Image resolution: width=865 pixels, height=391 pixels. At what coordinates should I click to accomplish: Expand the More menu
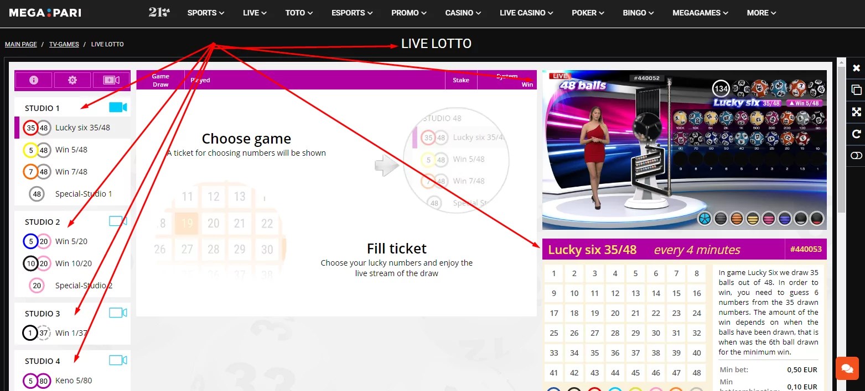pyautogui.click(x=762, y=13)
